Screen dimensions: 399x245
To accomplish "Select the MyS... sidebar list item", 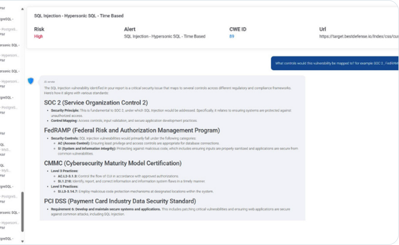I will 6,171.
